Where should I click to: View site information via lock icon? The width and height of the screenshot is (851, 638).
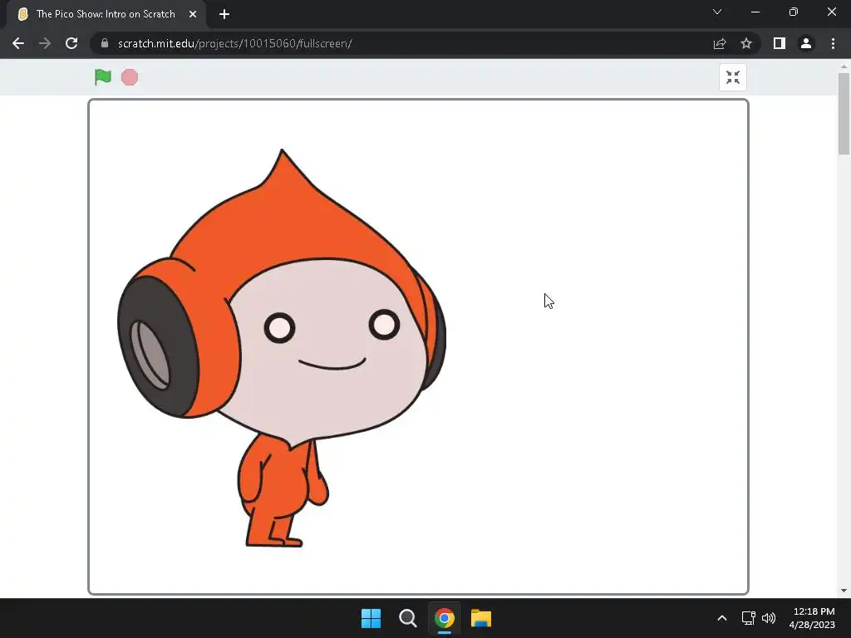105,43
